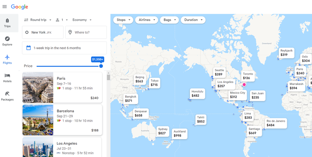Image resolution: width=312 pixels, height=157 pixels.
Task: Choose Bangkok $571 on the map
Action: (130, 98)
